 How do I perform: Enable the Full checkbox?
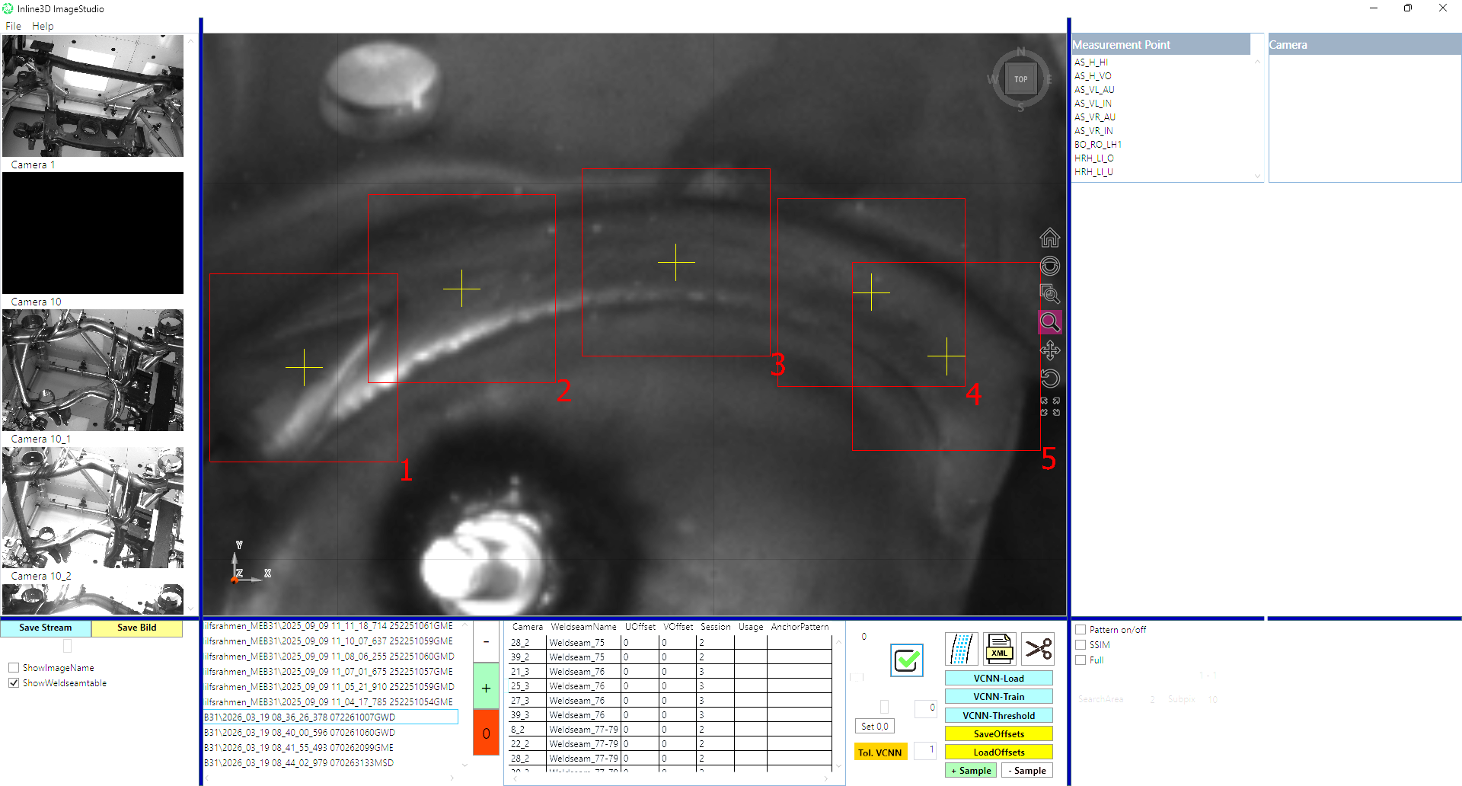(1081, 660)
